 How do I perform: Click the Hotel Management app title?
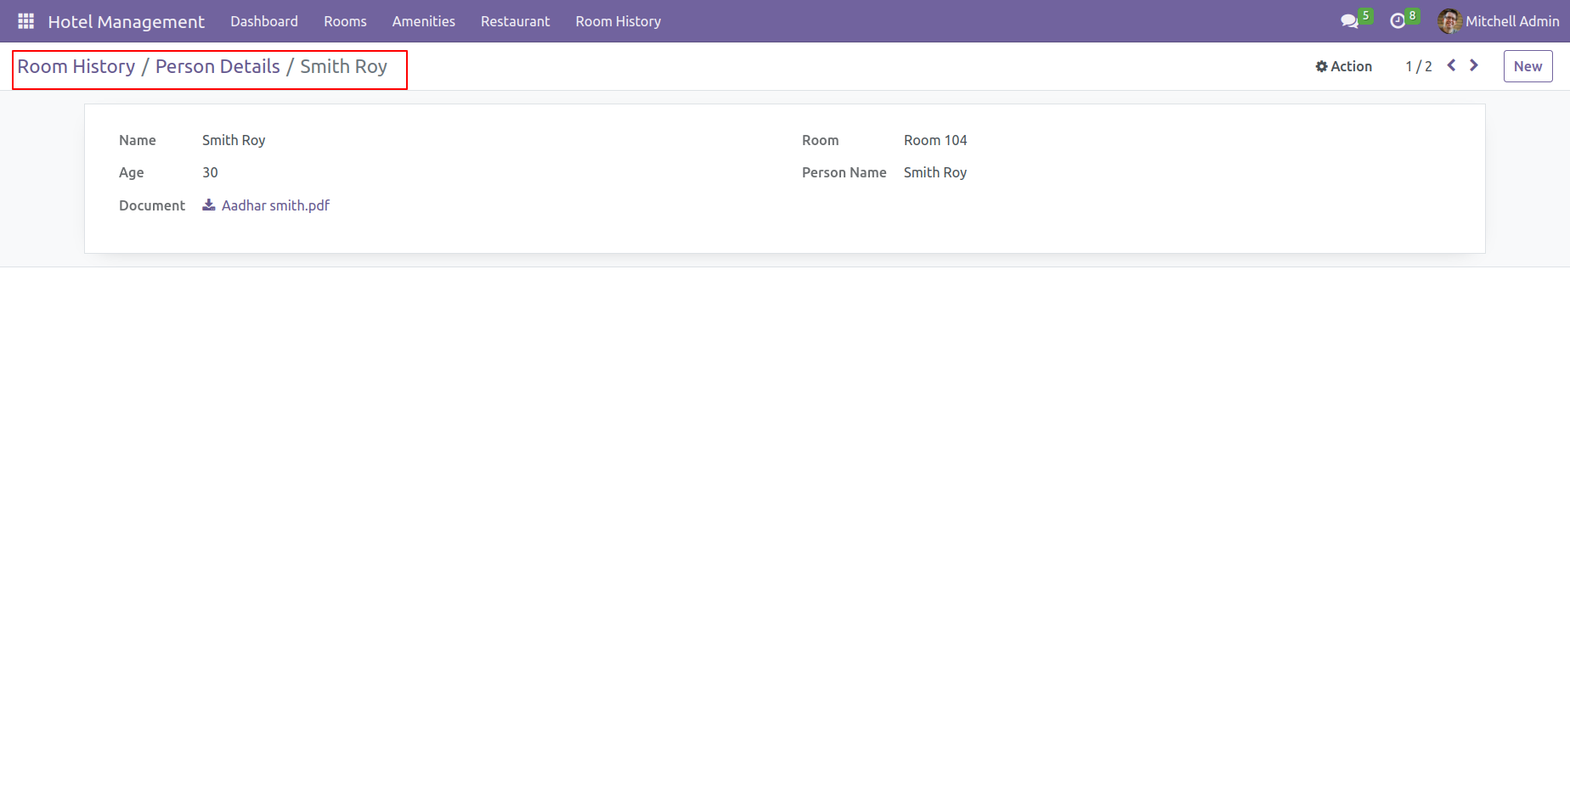127,21
